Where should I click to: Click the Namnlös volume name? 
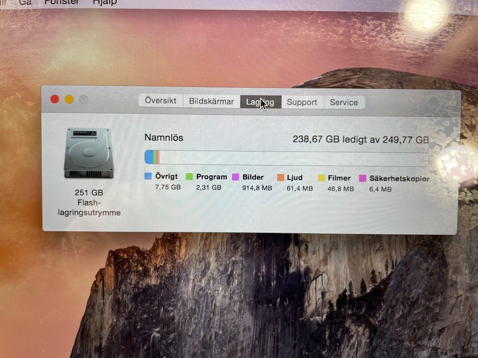164,137
